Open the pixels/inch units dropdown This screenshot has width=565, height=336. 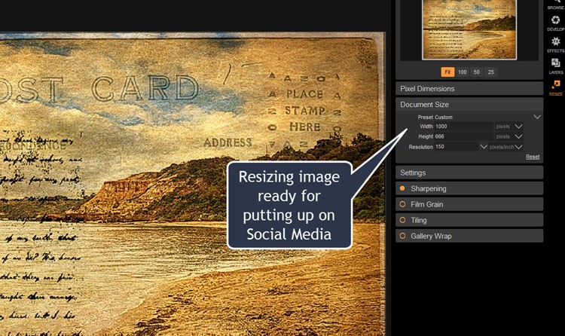518,147
